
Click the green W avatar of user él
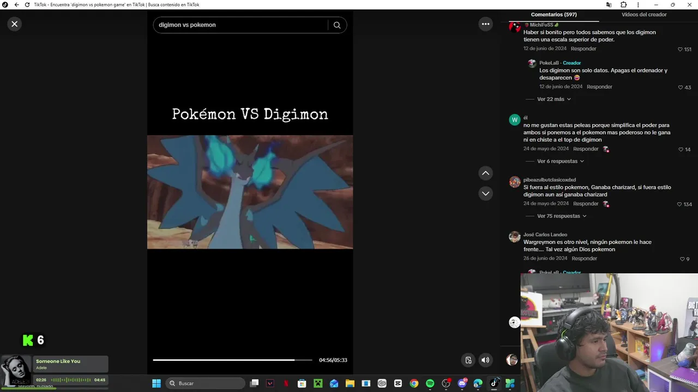515,120
